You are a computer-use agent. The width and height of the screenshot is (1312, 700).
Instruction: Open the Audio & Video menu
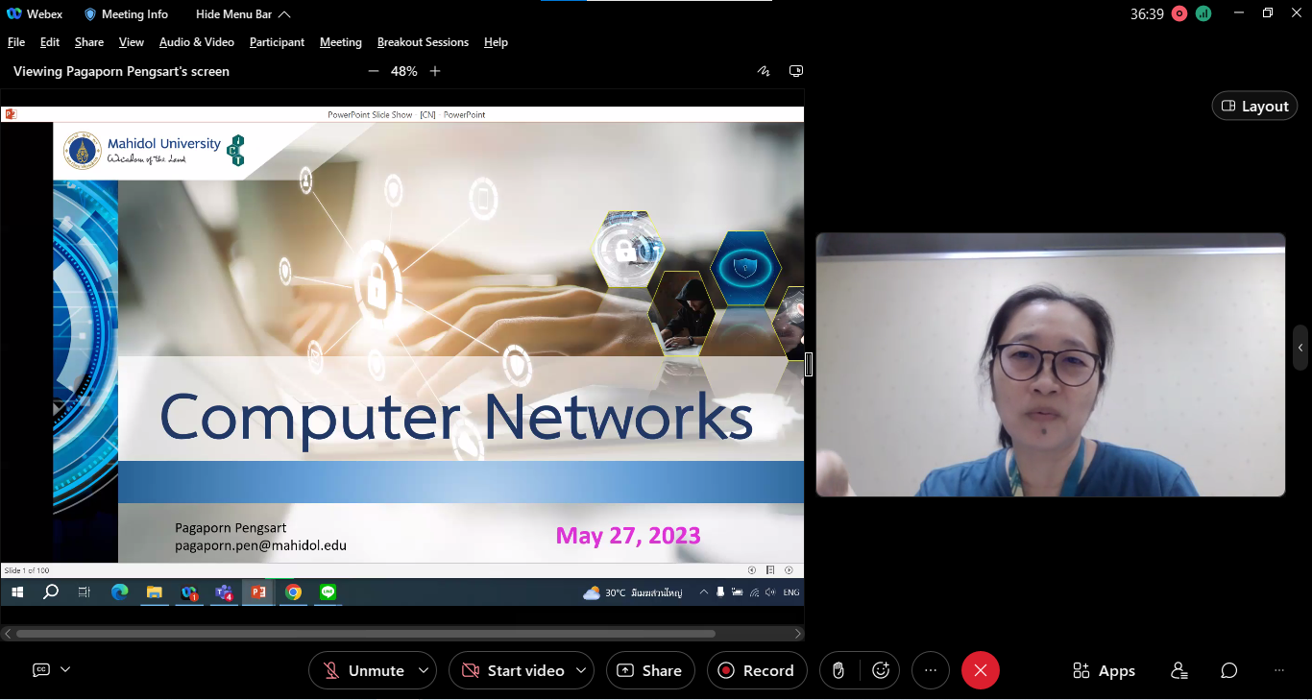[x=196, y=42]
